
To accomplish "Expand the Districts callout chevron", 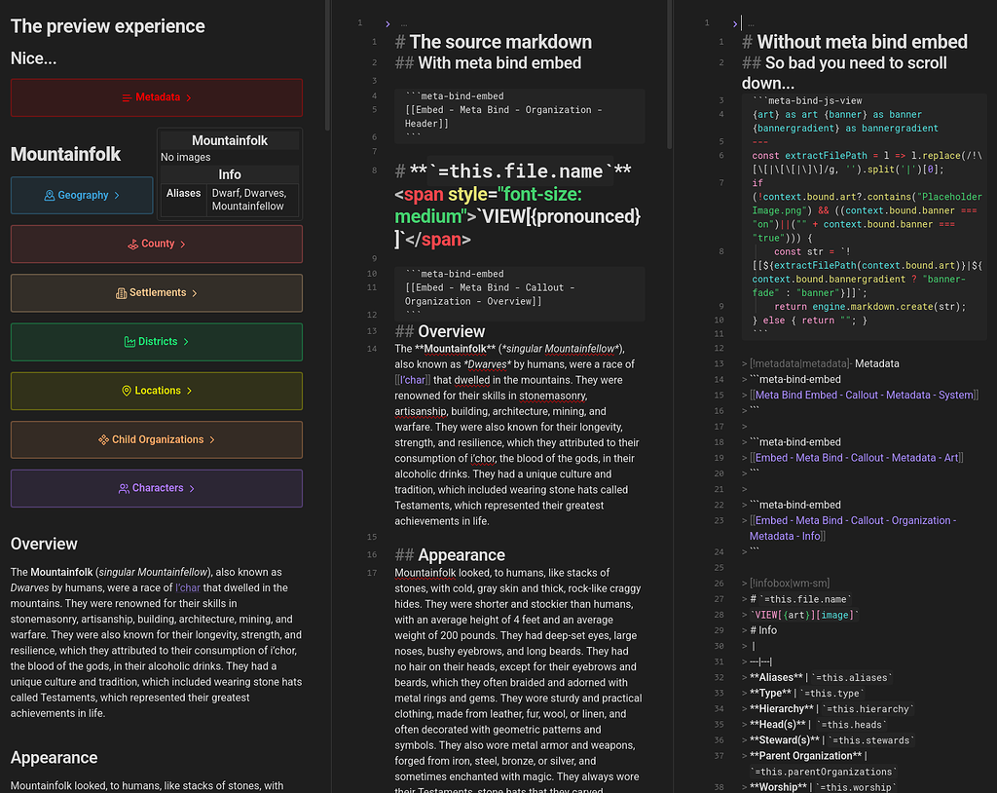I will (x=186, y=342).
